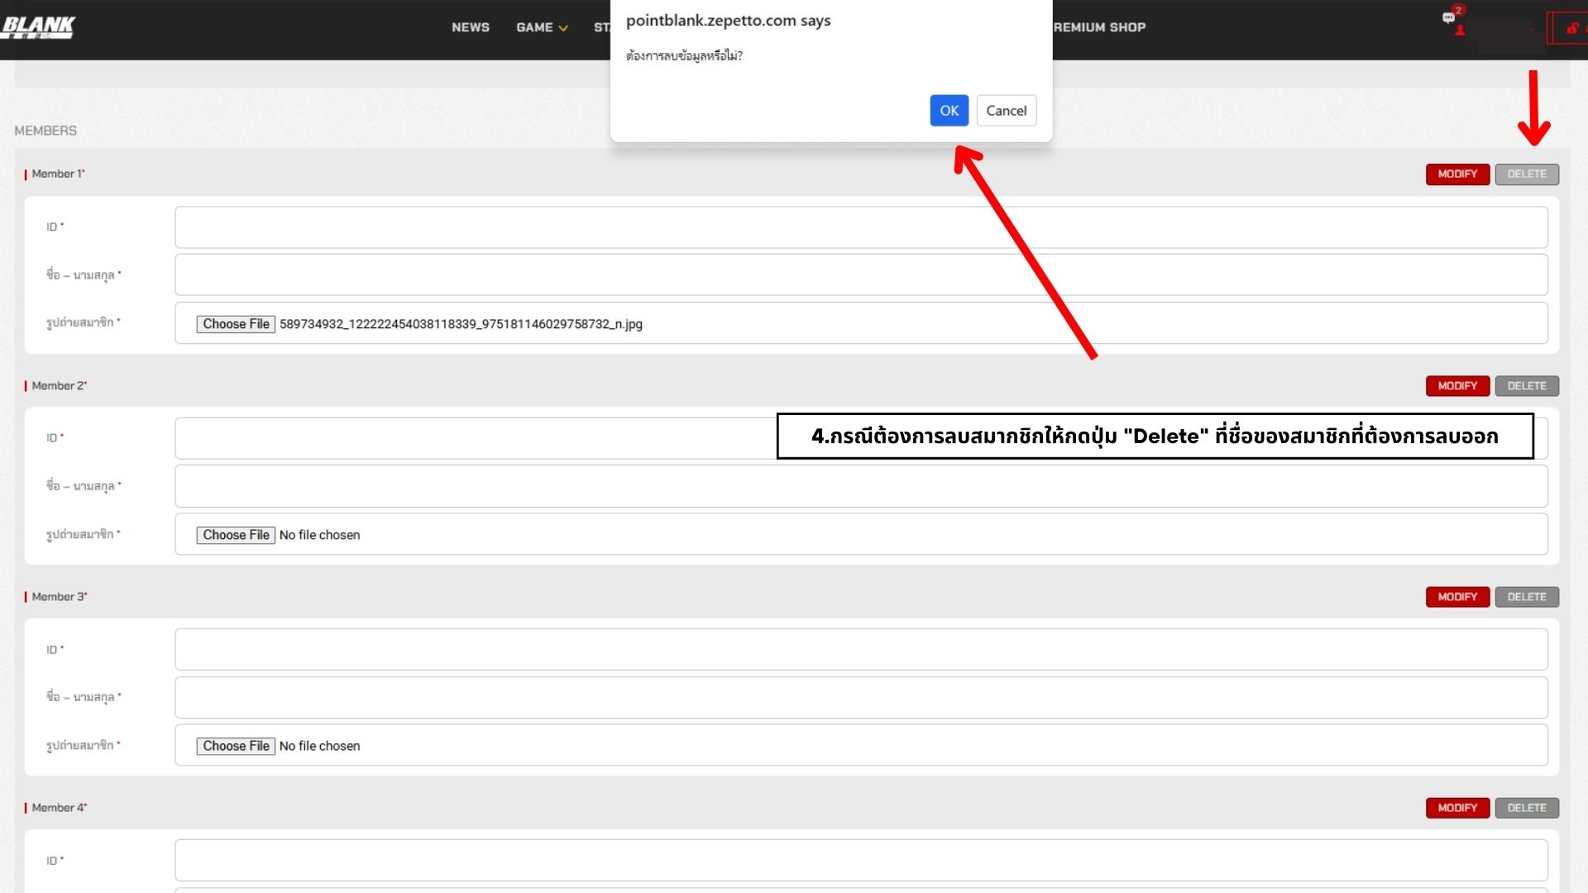Expand the GAME menu dropdown arrow
This screenshot has width=1588, height=893.
pyautogui.click(x=563, y=28)
